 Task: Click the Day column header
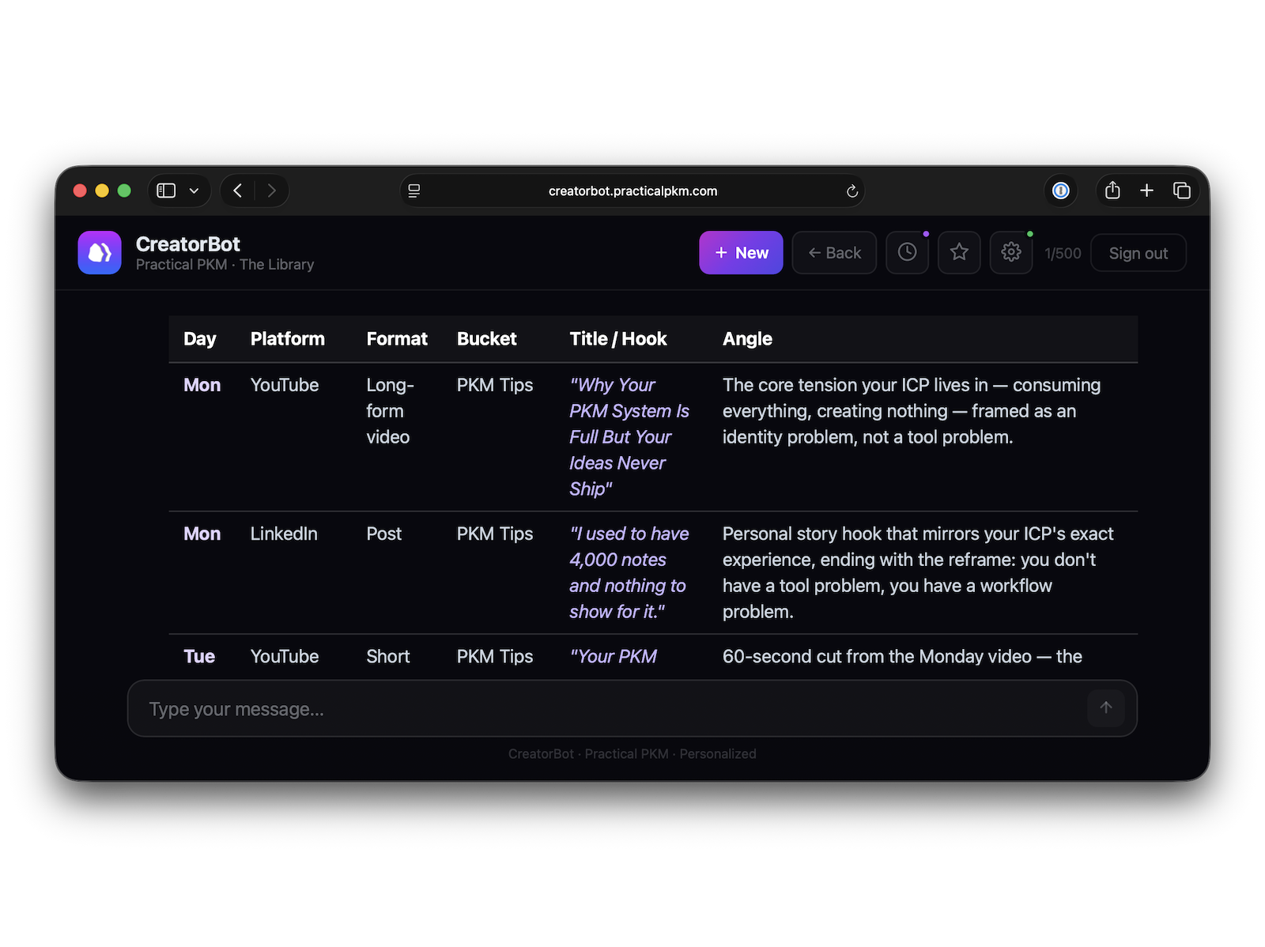tap(199, 339)
